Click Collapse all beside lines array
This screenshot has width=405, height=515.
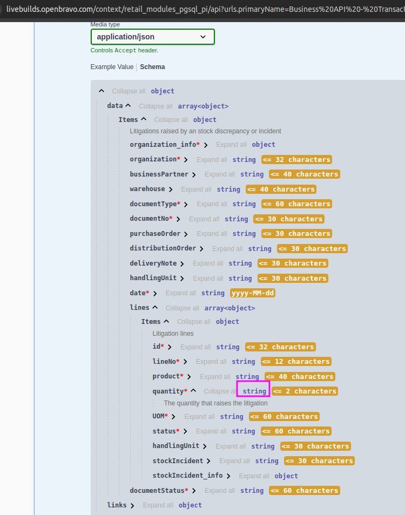tap(183, 308)
